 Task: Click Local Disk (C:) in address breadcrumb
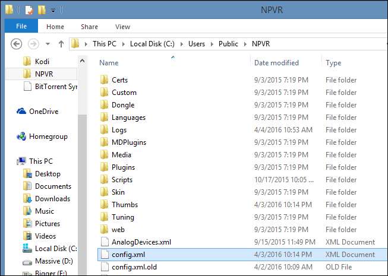click(x=152, y=44)
